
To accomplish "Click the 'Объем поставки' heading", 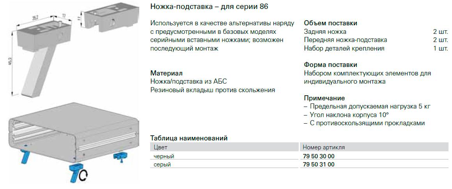I will tap(330, 23).
